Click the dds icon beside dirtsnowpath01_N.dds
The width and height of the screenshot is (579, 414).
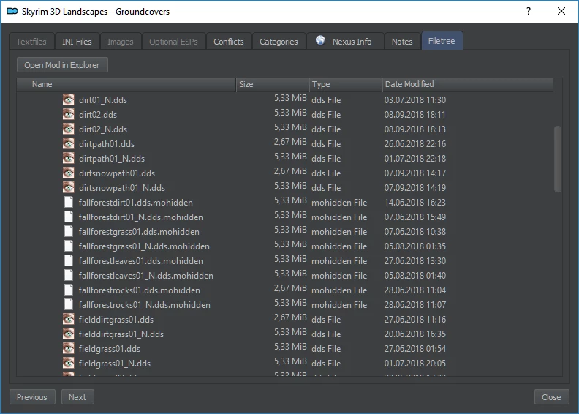point(68,187)
